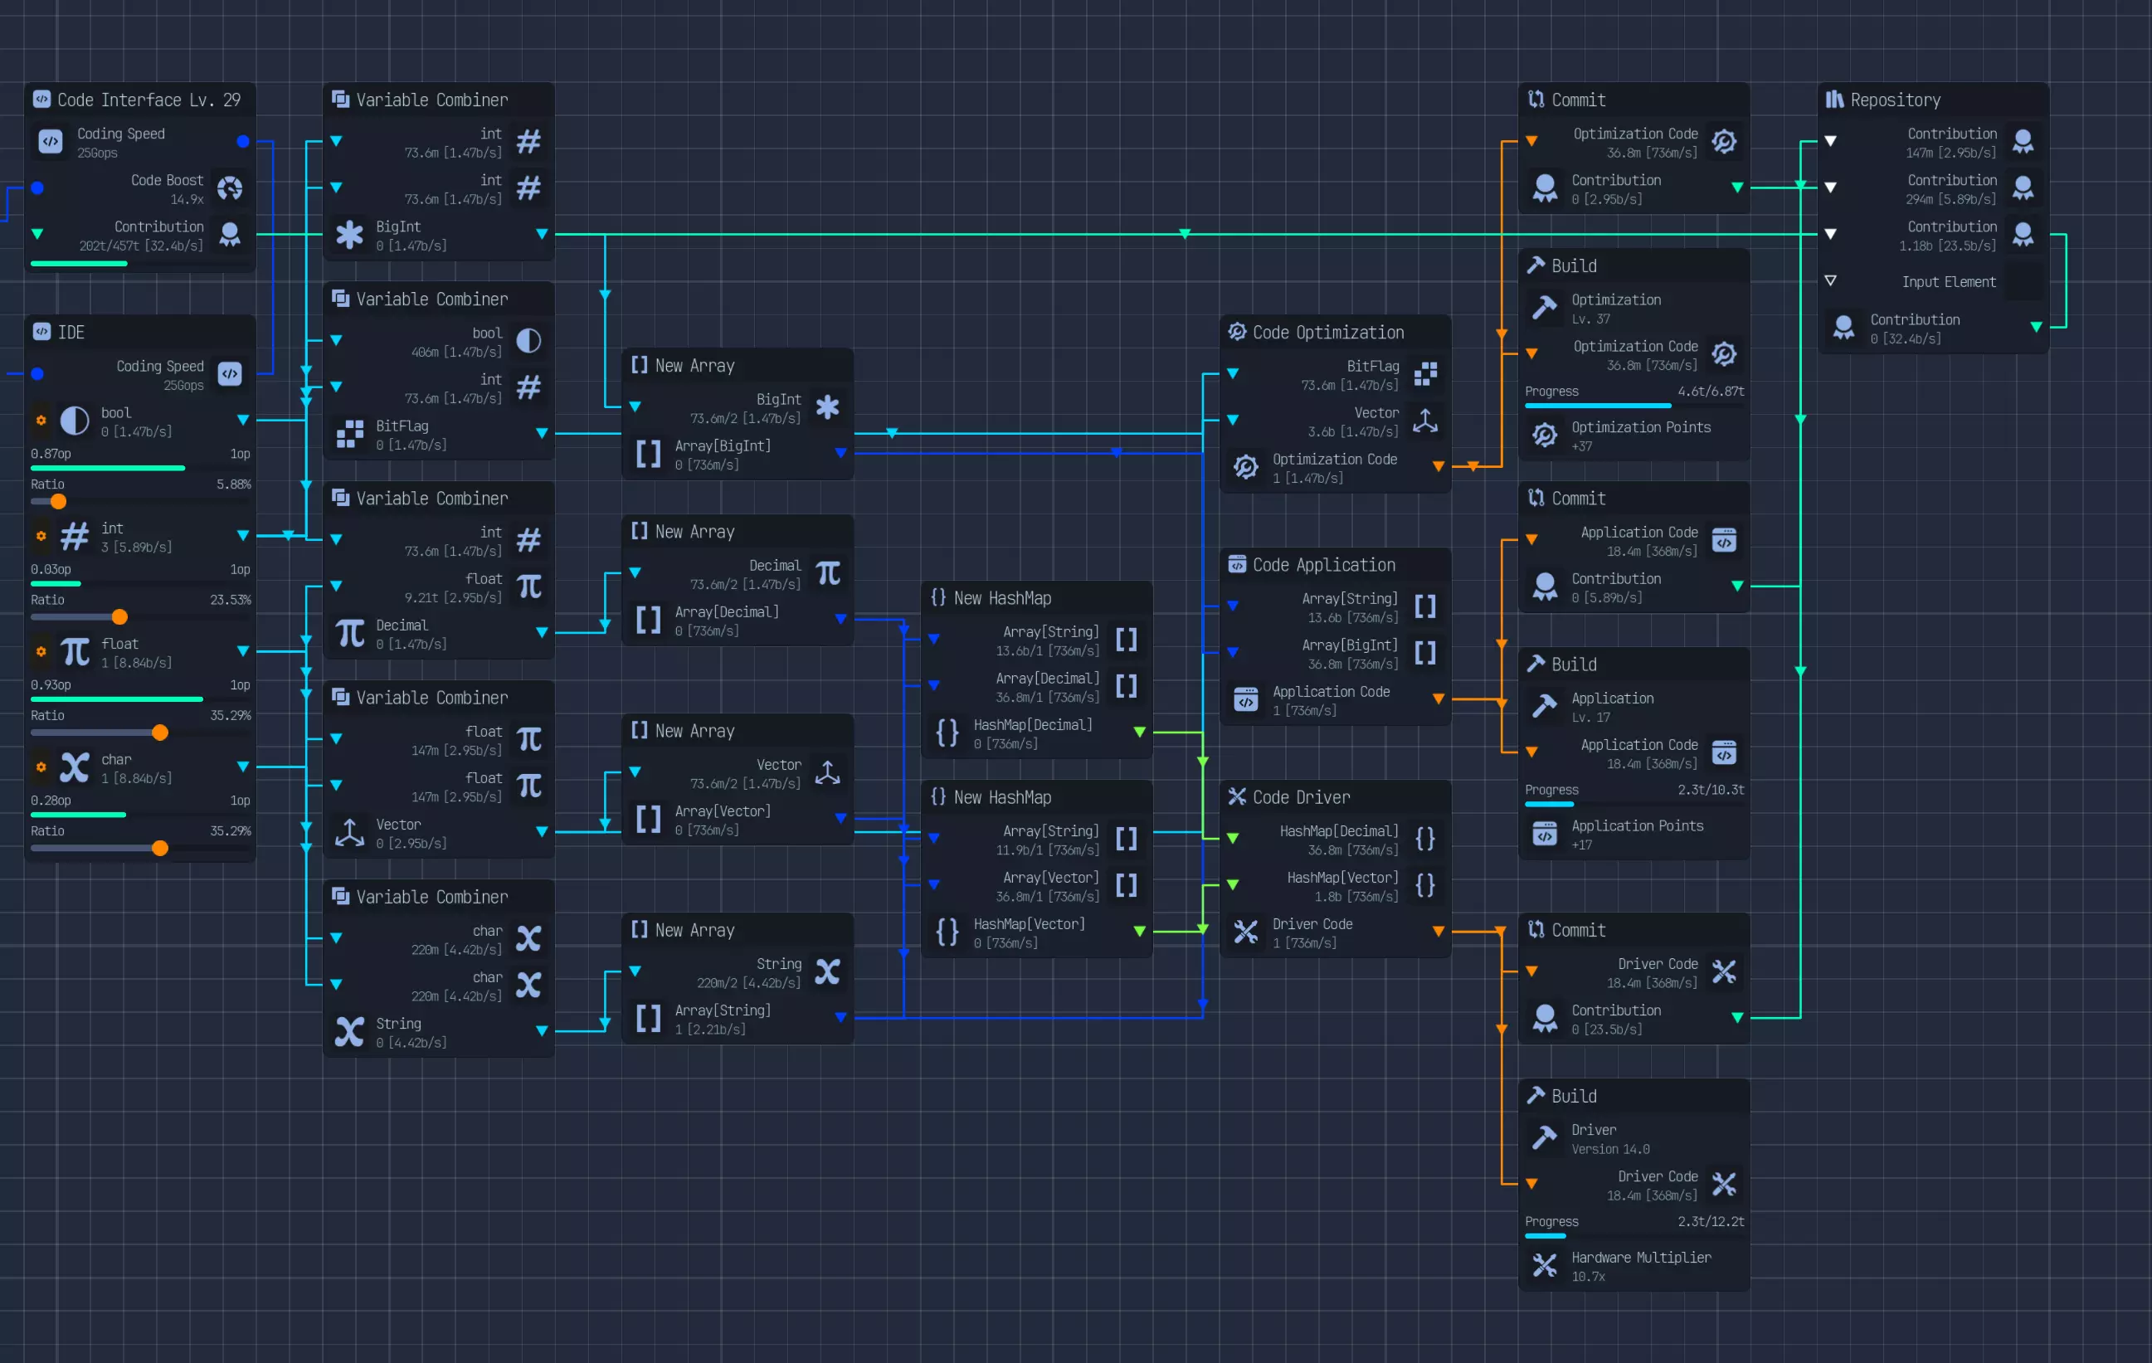Viewport: 2152px width, 1363px height.
Task: Select the Repository node title
Action: tap(1895, 100)
